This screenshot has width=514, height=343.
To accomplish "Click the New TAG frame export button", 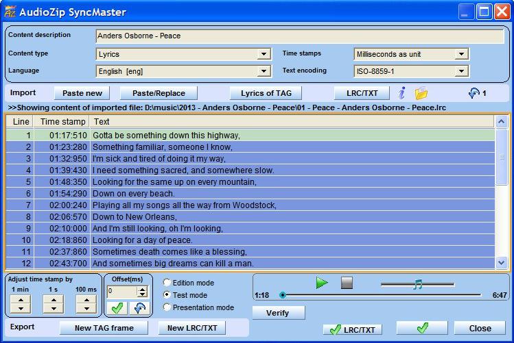I will [104, 328].
